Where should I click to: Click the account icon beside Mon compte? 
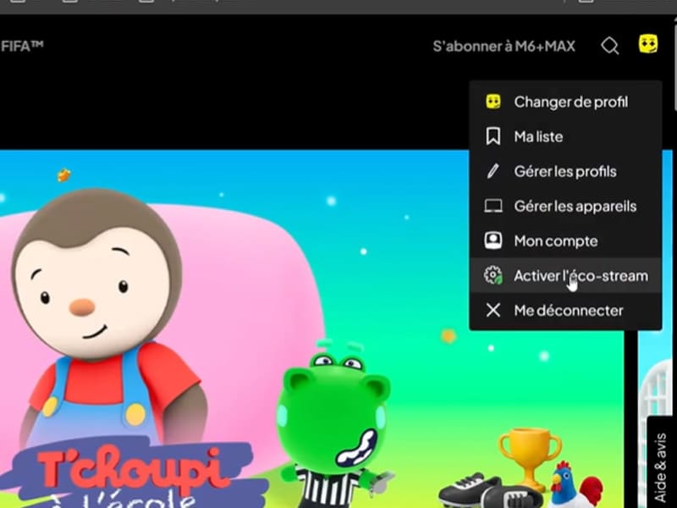(493, 240)
